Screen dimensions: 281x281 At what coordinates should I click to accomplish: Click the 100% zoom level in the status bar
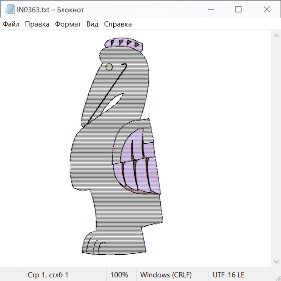point(119,275)
